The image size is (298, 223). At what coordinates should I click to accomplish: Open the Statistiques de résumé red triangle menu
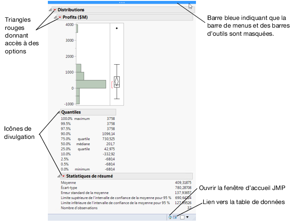(64, 176)
